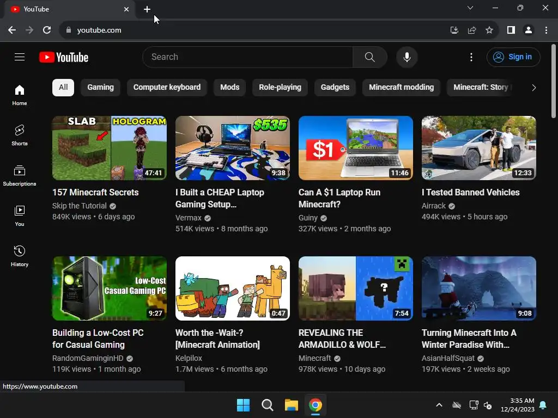This screenshot has width=558, height=418.
Task: Click the YouTube logo
Action: click(64, 57)
